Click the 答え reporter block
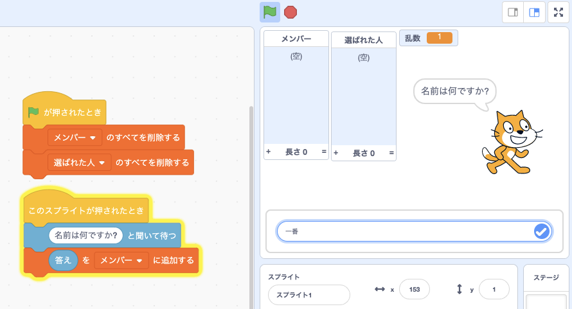 [63, 260]
